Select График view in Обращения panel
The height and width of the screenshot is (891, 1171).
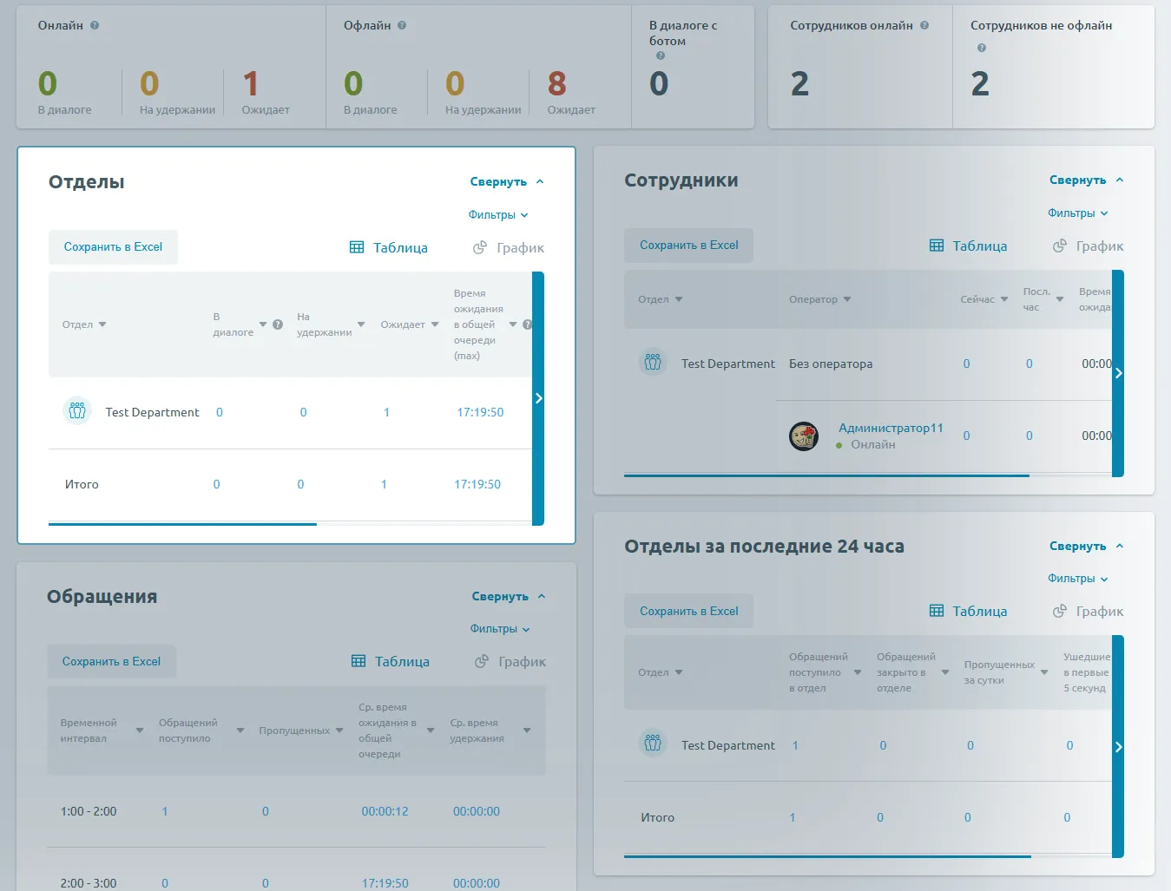(x=510, y=662)
